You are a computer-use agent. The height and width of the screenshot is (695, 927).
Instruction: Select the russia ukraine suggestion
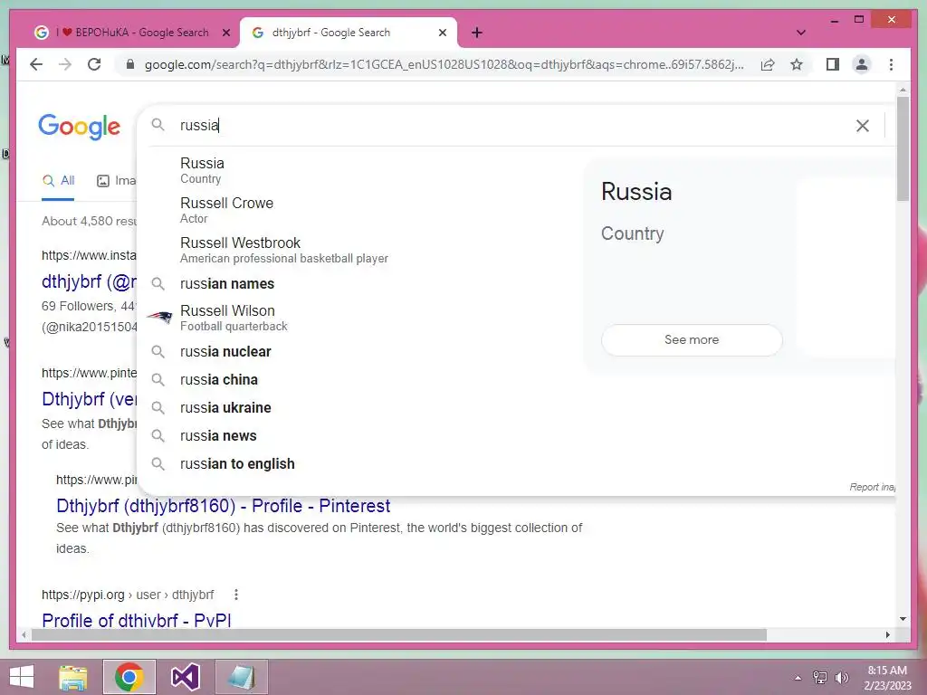[359, 408]
